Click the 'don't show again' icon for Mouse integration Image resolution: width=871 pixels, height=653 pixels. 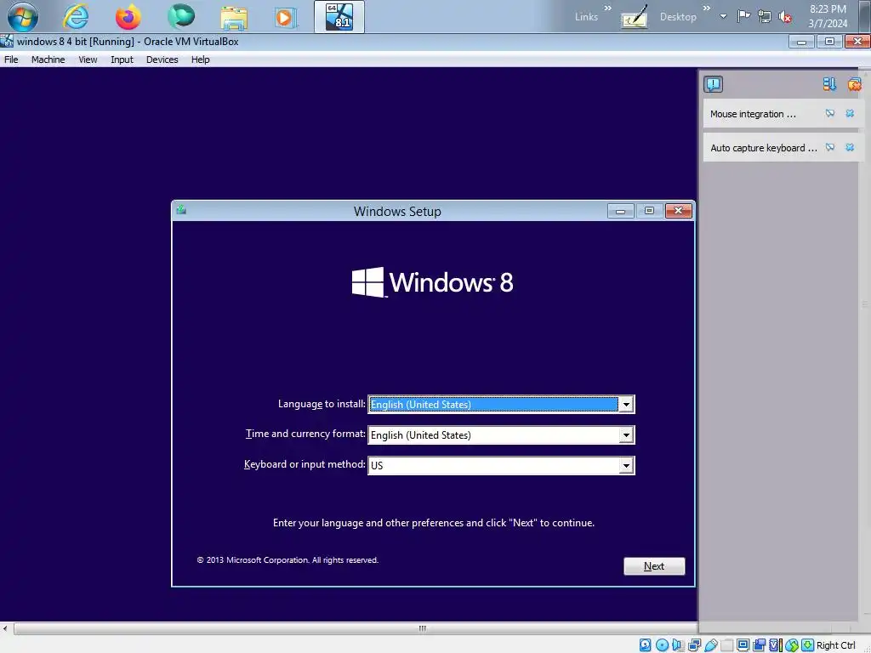830,114
